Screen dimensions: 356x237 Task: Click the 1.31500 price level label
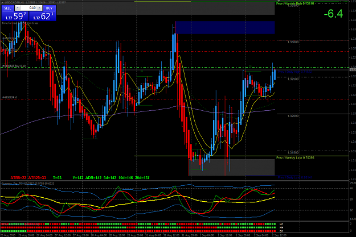tap(293, 153)
